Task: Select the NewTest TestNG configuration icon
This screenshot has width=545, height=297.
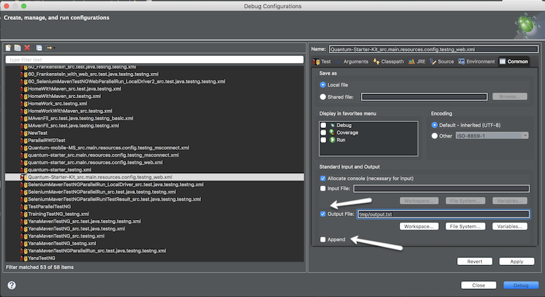Action: [25, 133]
